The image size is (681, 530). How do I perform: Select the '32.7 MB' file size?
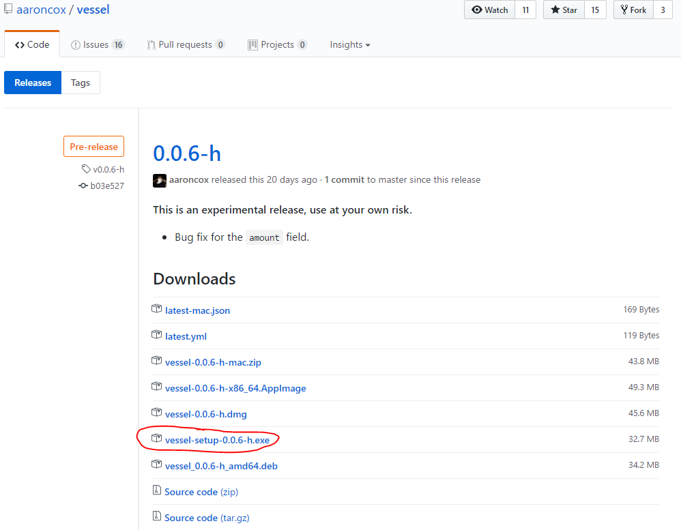(x=643, y=439)
